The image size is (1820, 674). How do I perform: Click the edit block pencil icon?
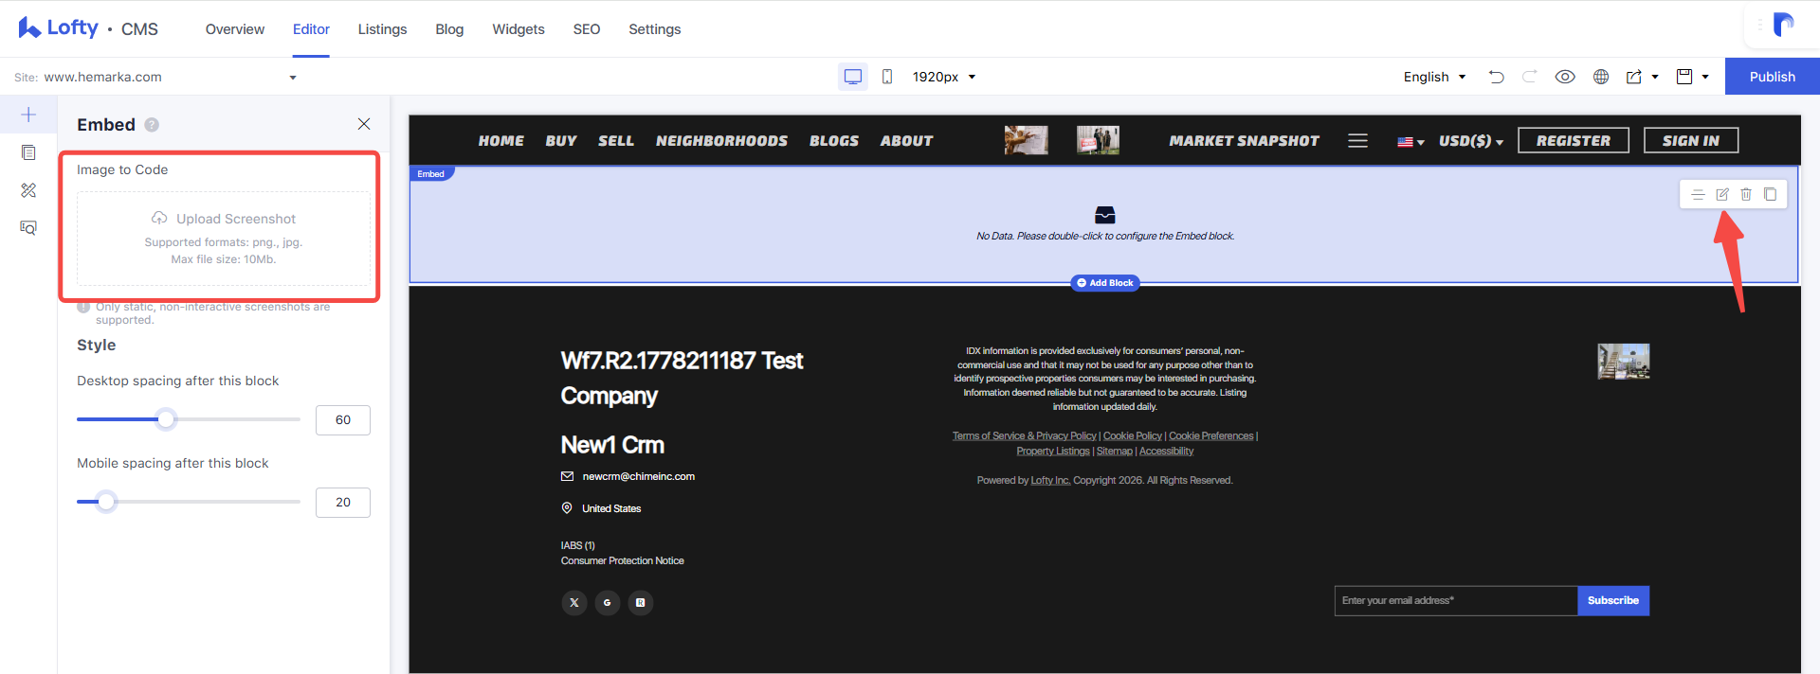(x=1722, y=194)
